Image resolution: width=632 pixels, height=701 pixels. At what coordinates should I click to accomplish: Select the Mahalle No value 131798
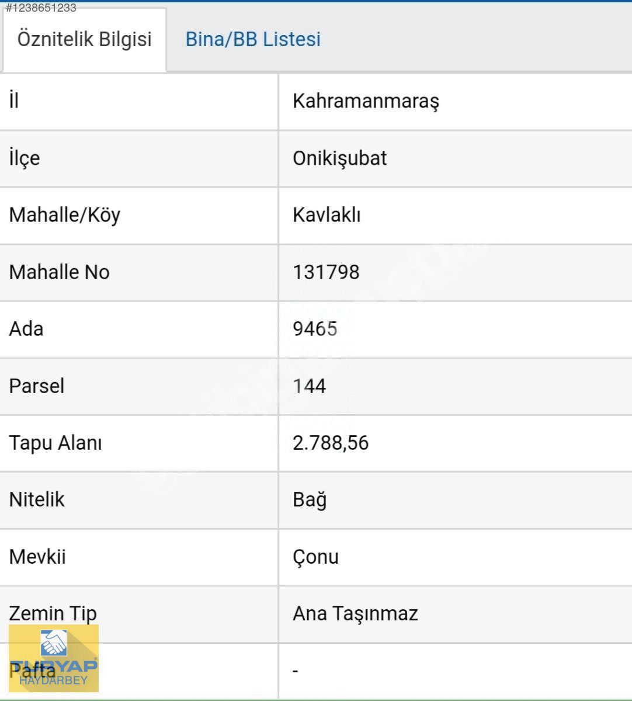coord(326,272)
